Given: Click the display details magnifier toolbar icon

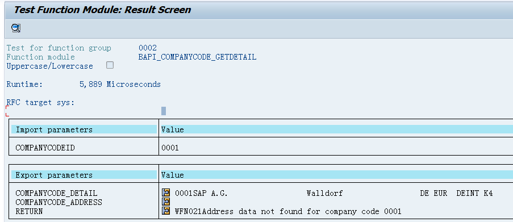Looking at the screenshot, I should tap(16, 28).
